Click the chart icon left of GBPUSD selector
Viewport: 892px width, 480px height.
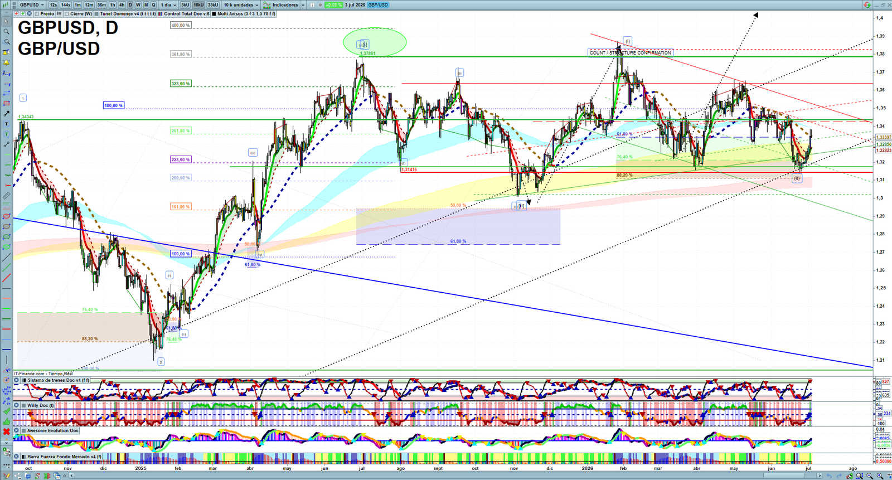[x=5, y=4]
